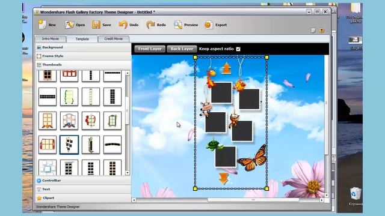Viewport: 385px width, 216px height.
Task: Collapse the Thumbnails section
Action: [x=83, y=65]
